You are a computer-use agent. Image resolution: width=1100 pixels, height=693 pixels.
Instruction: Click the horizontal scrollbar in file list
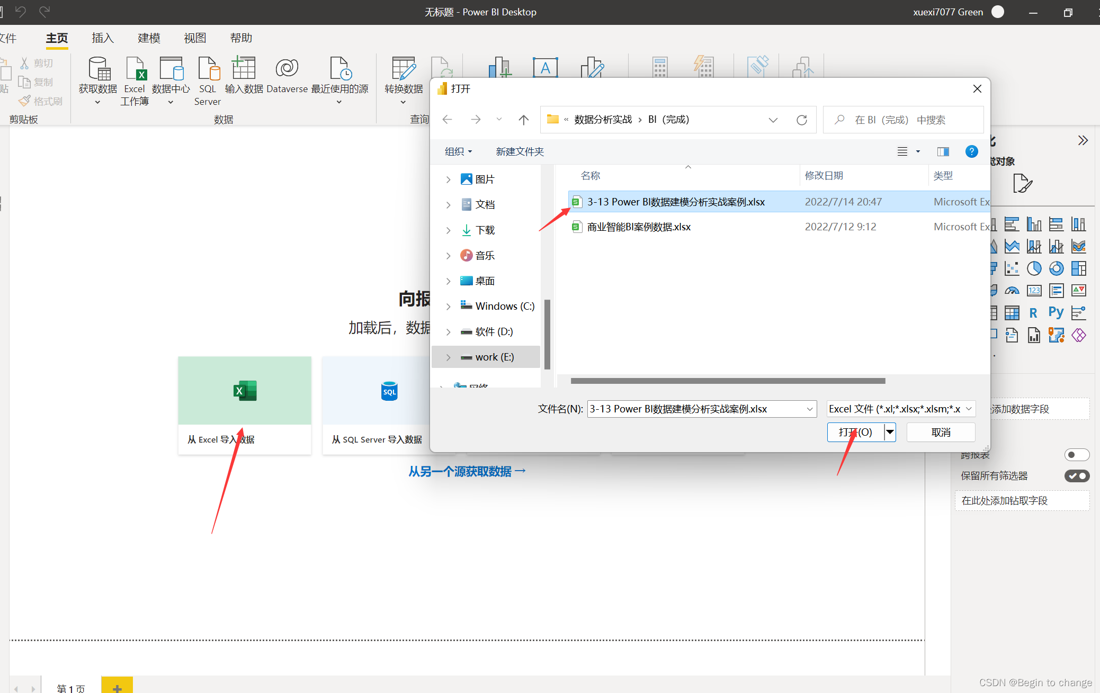pos(728,381)
